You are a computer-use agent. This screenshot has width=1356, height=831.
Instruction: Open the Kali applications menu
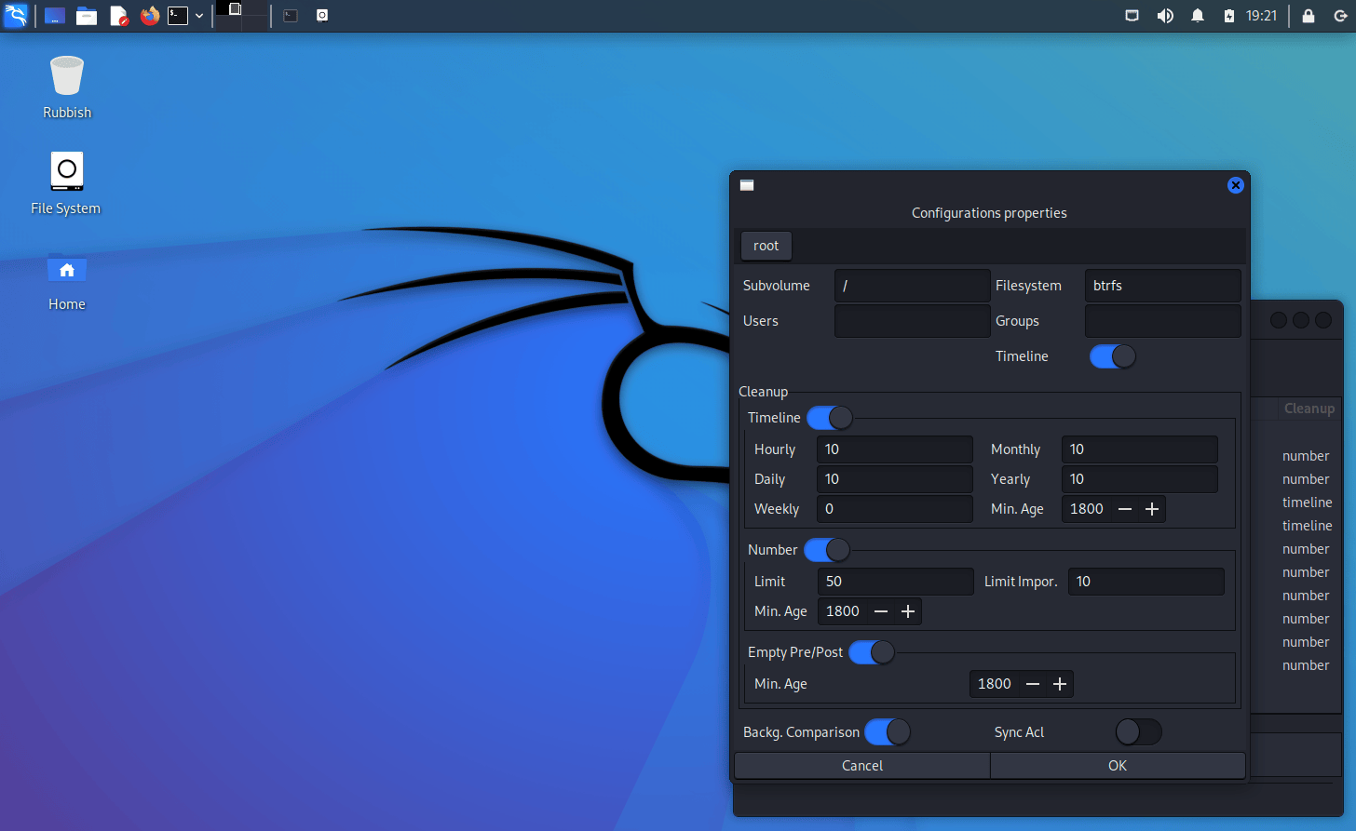coord(16,16)
